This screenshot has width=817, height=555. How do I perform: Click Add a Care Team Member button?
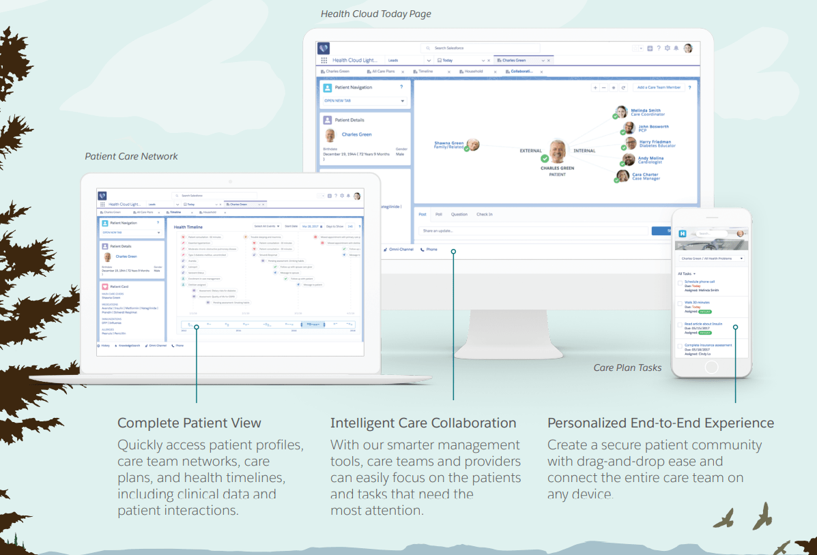click(x=658, y=88)
